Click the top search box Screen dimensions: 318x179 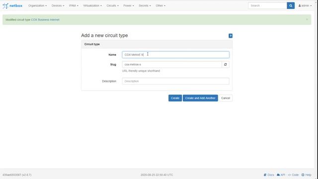pyautogui.click(x=267, y=5)
